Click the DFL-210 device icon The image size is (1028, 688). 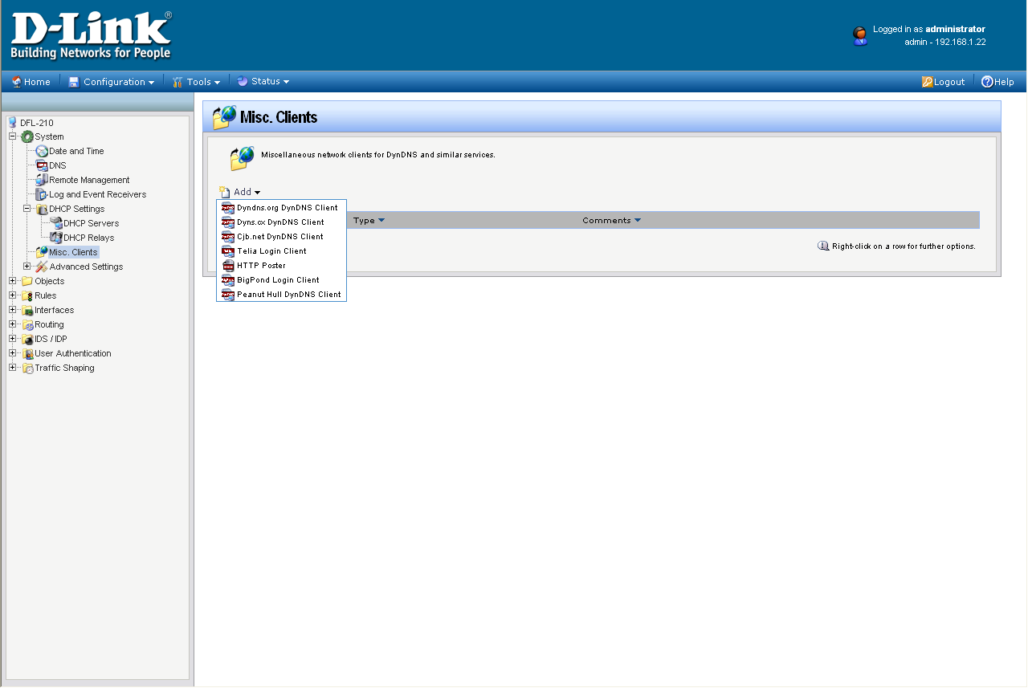tap(12, 122)
